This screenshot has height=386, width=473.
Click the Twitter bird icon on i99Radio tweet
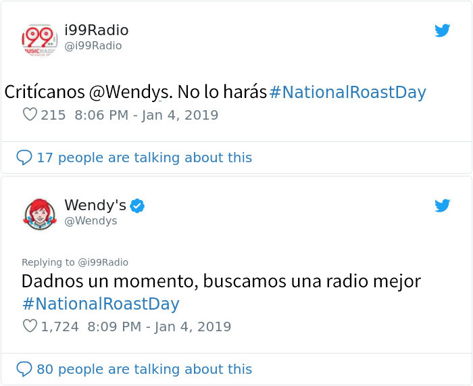coord(442,30)
